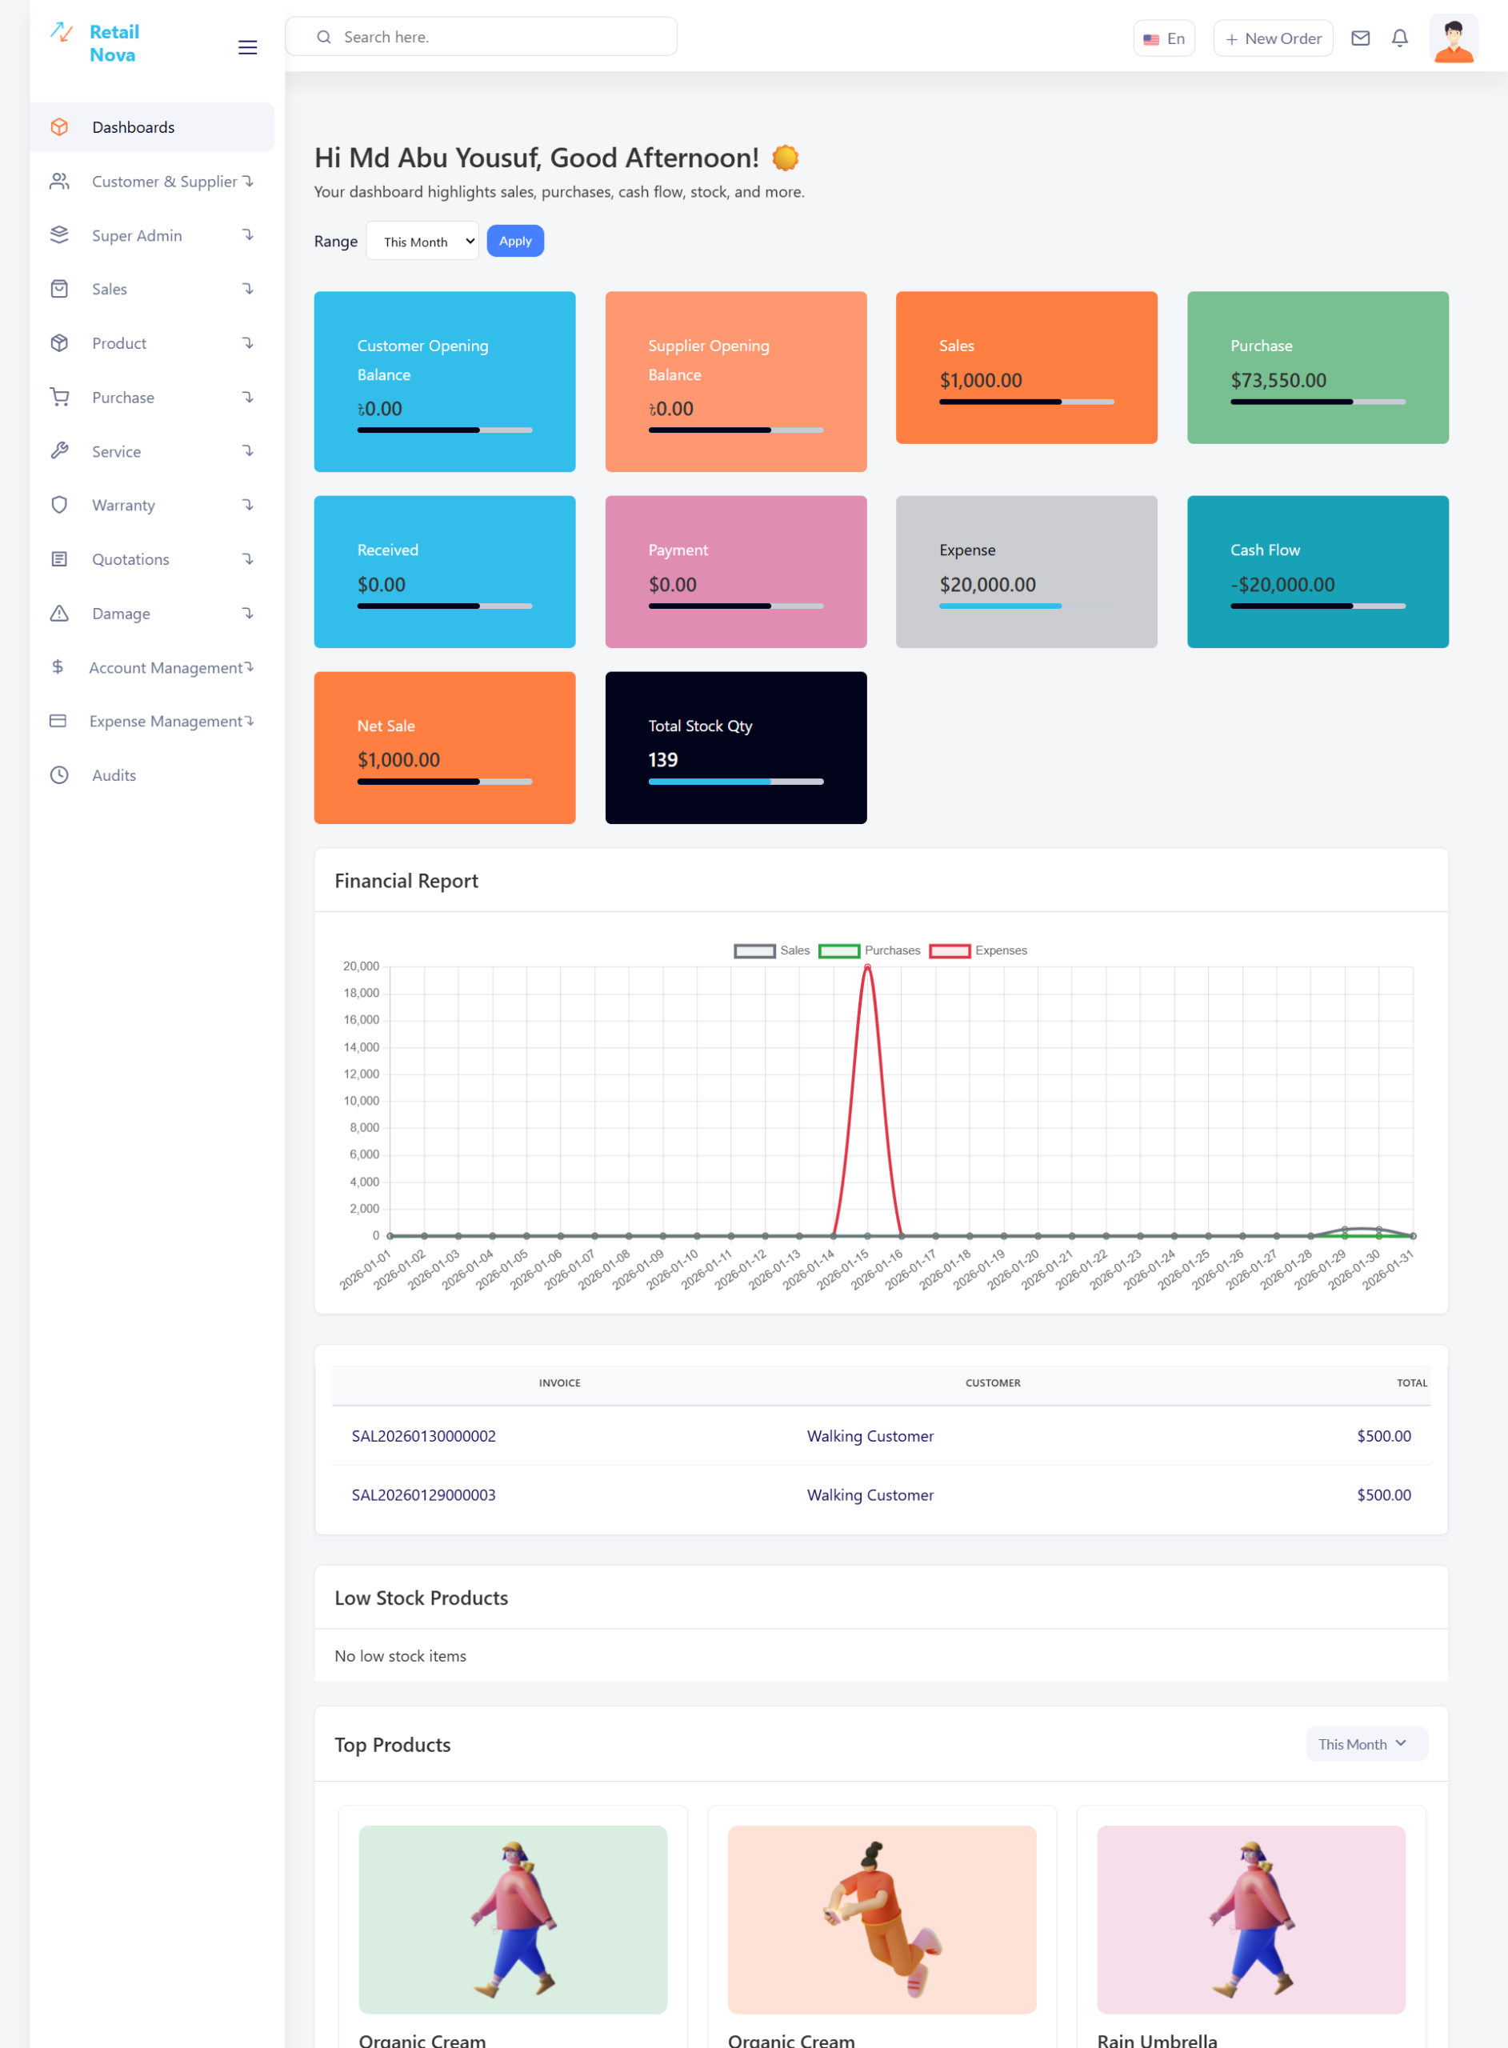1508x2048 pixels.
Task: Click the Service wrench icon
Action: [59, 451]
